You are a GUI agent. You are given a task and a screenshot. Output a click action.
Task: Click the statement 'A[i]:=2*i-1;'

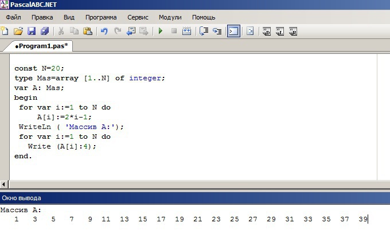coord(64,117)
